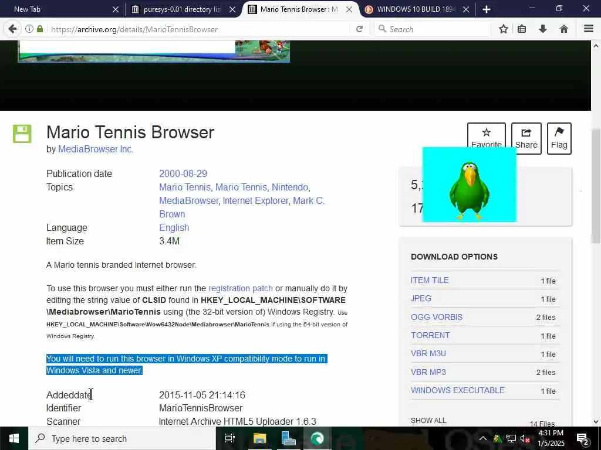This screenshot has width=601, height=450.
Task: Open the Internet Explorer topic link
Action: [255, 200]
